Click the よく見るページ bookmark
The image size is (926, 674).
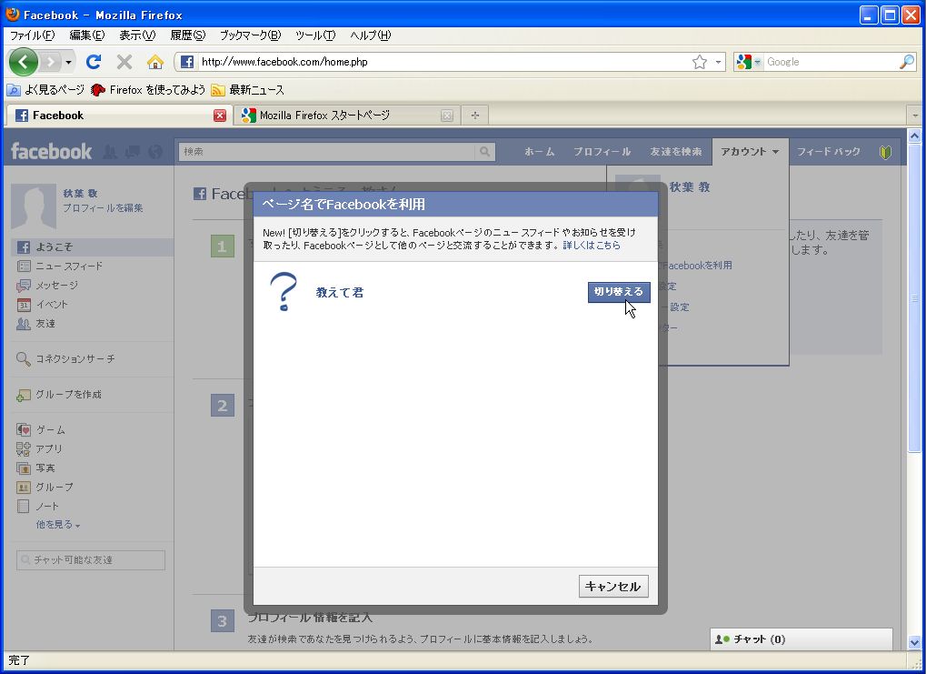tap(46, 90)
